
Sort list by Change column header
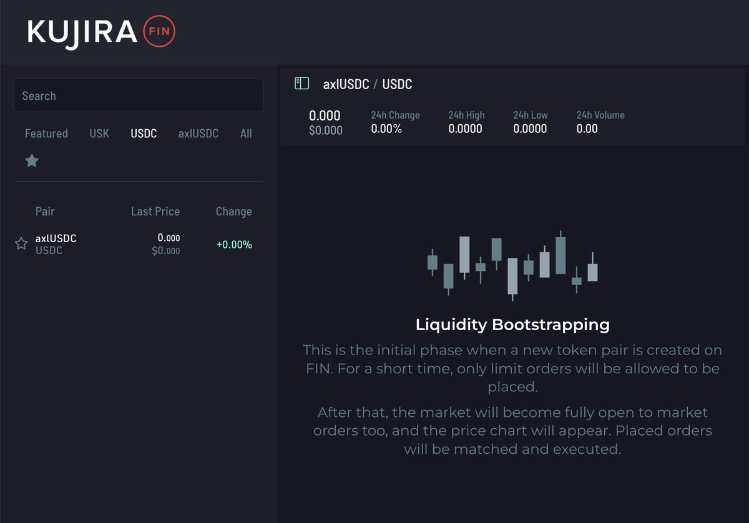tap(233, 212)
